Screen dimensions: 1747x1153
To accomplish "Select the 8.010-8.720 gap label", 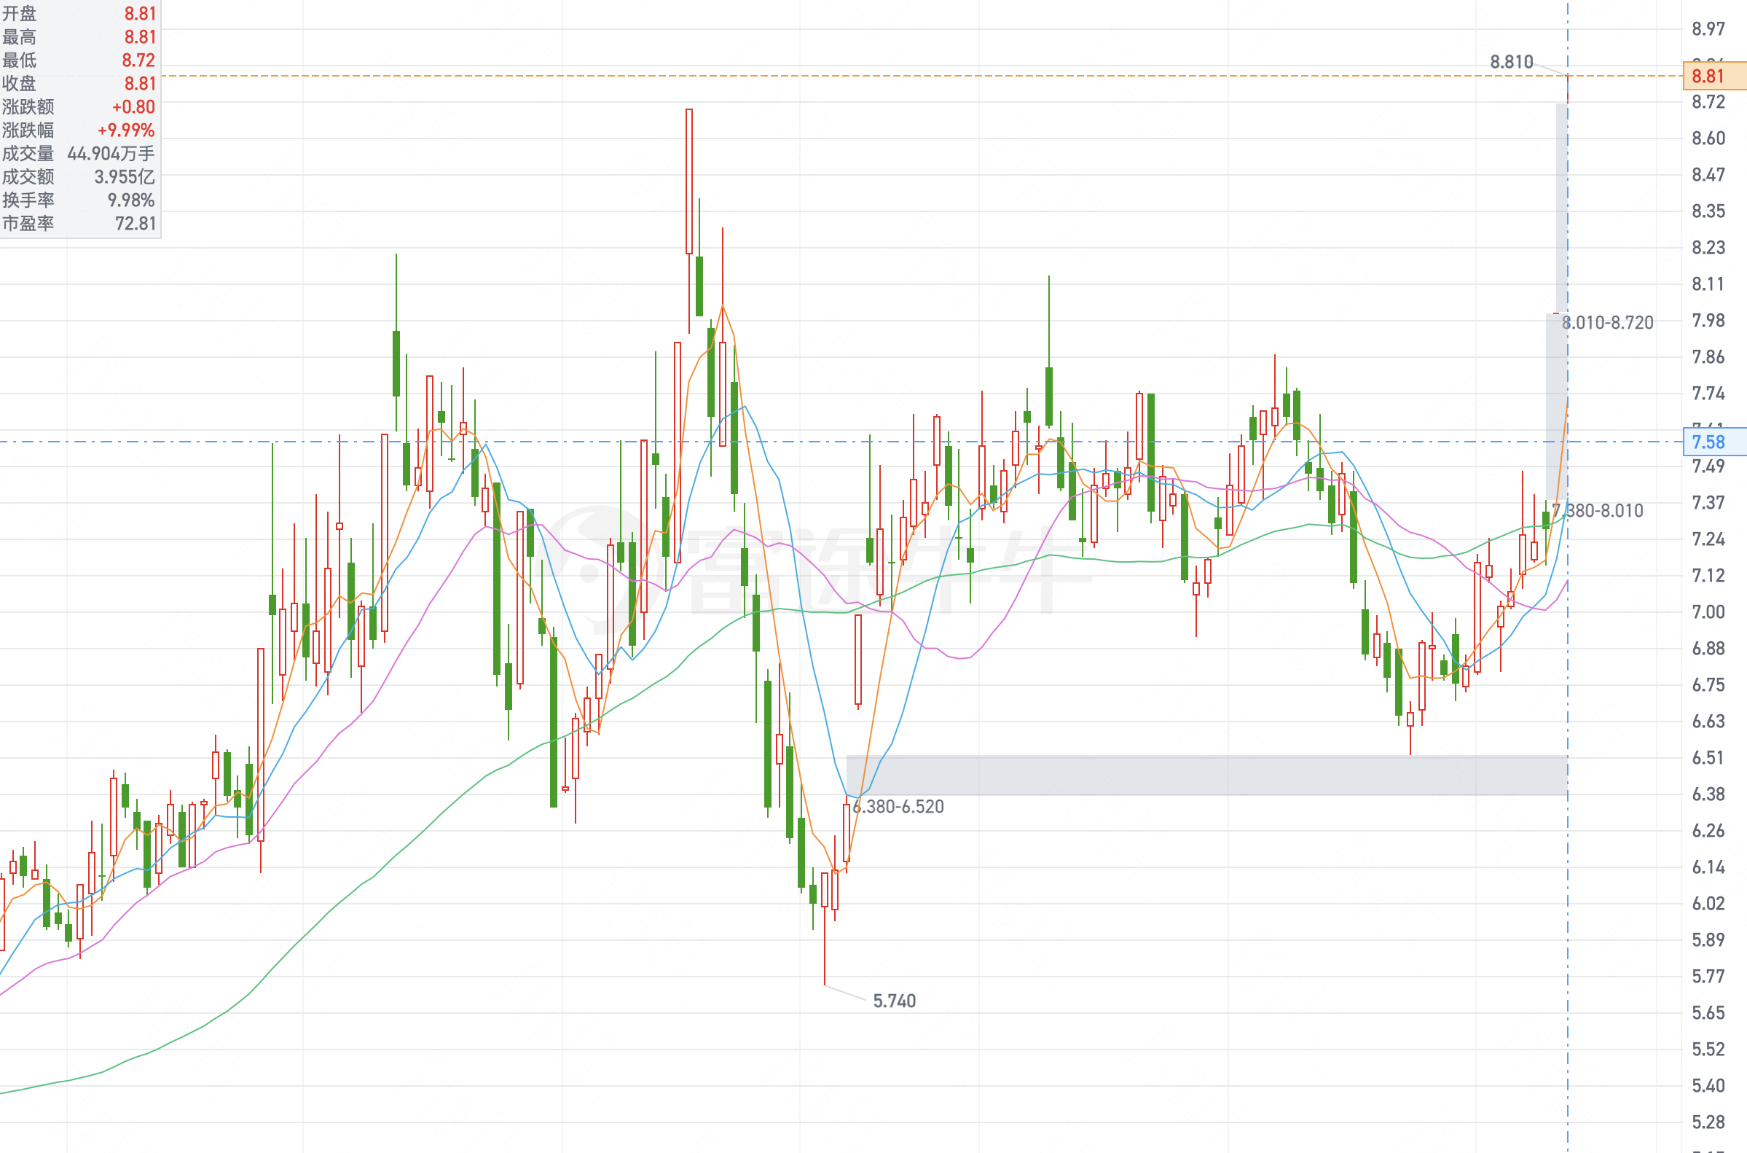I will coord(1608,323).
